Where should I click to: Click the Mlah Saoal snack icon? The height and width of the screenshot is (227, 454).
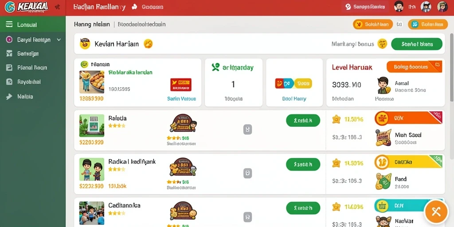384,137
